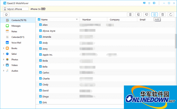Click the contact name Carlos
This screenshot has height=109, width=177.
46,73
